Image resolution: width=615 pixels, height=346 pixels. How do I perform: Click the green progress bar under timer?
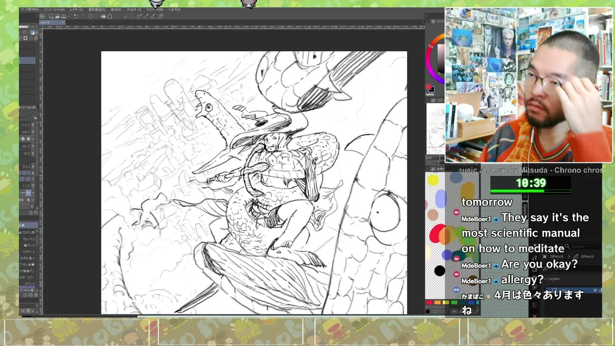coord(531,191)
